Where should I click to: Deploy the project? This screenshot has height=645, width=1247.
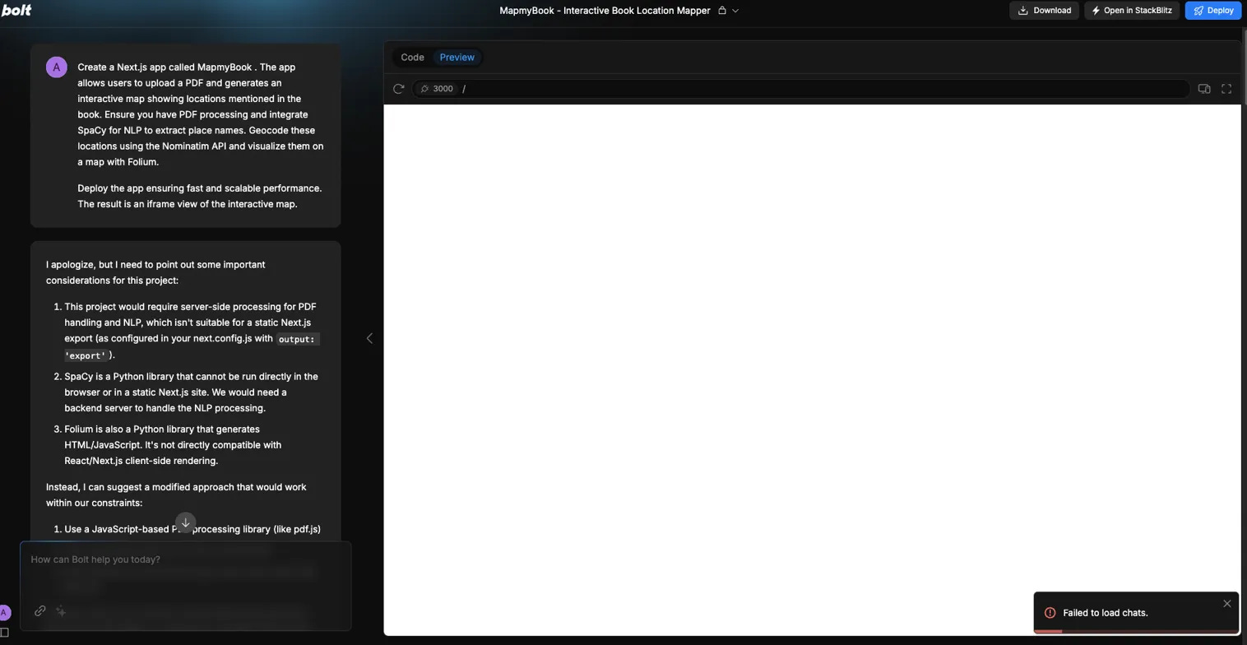1213,11
